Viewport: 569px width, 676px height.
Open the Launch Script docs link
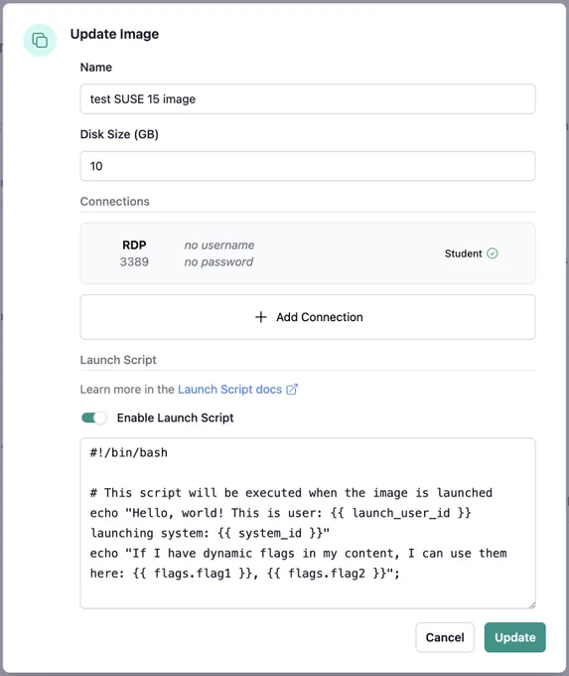point(229,390)
